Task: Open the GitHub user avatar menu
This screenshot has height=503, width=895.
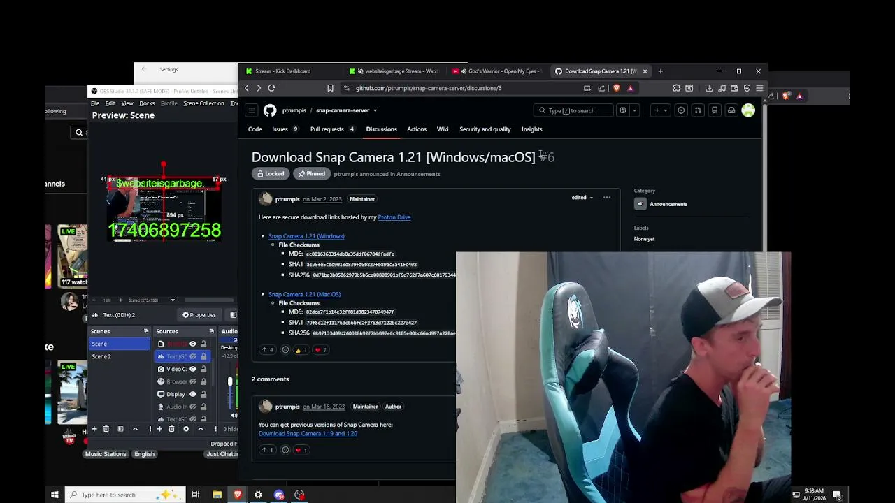Action: tap(748, 110)
